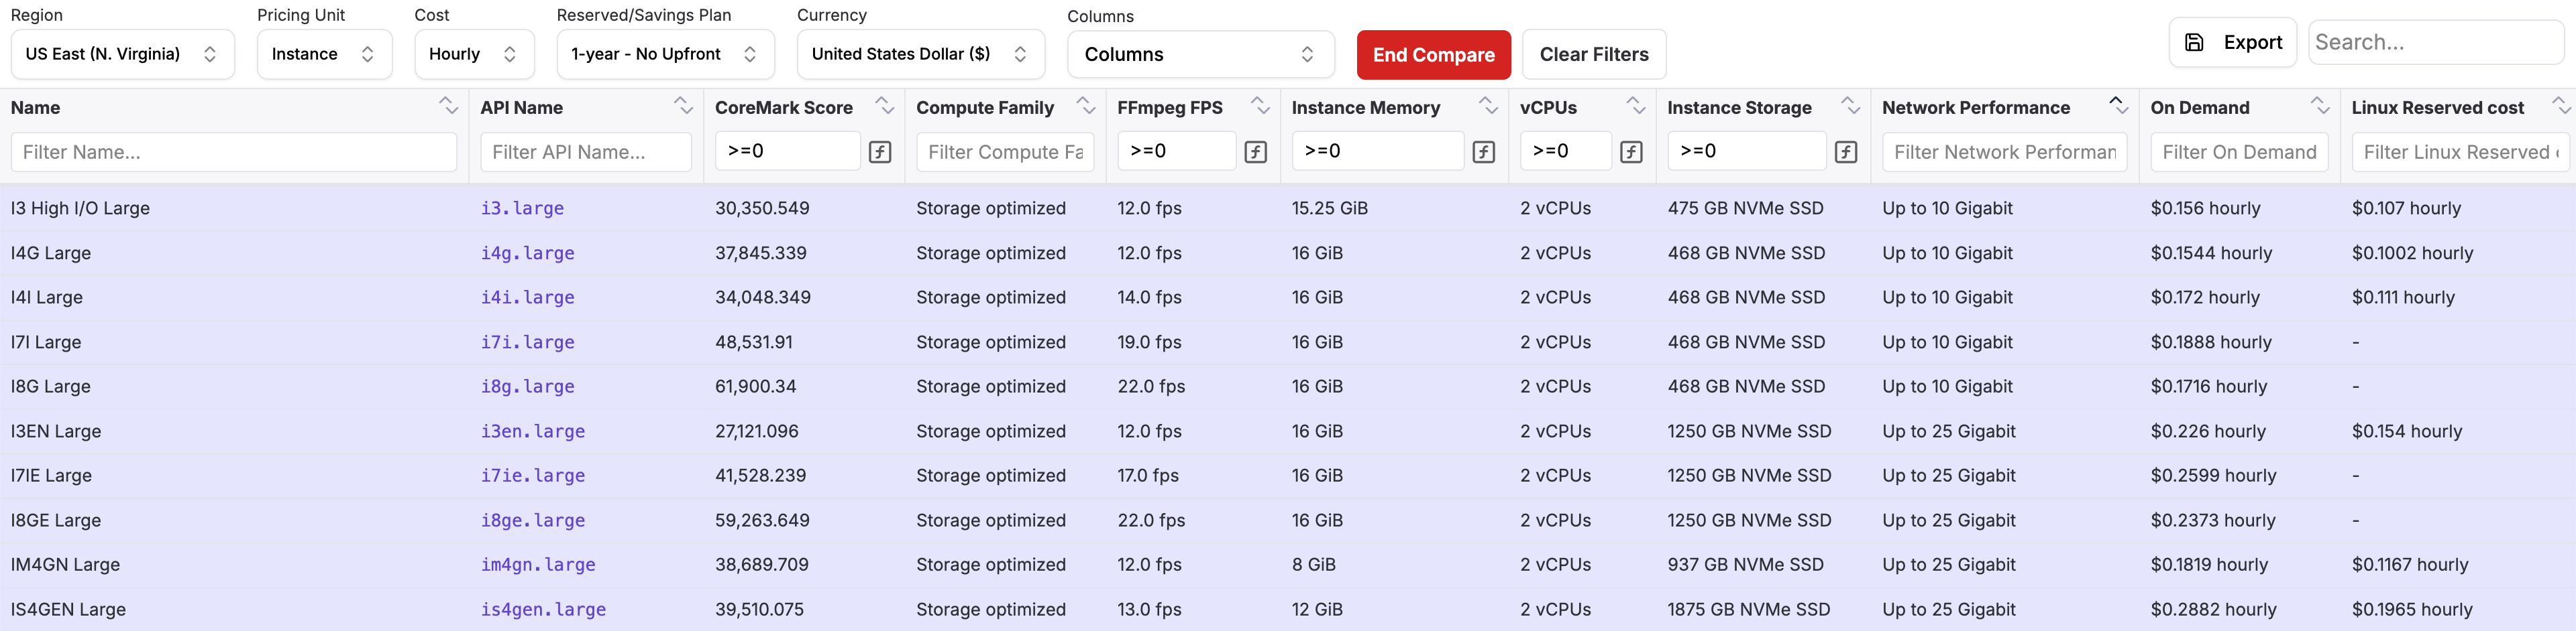The height and width of the screenshot is (631, 2576).
Task: Open the Region dropdown
Action: (122, 54)
